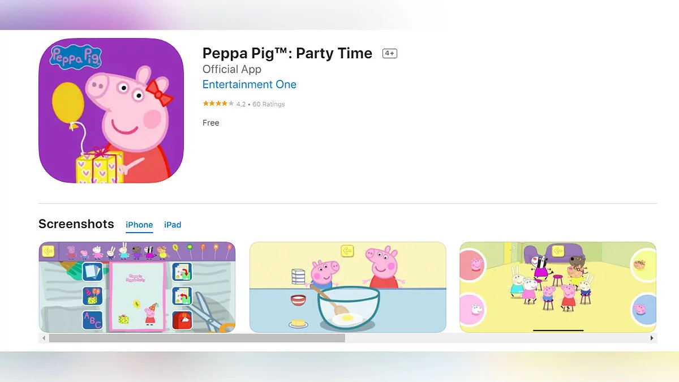Screen dimensions: 679x382
Task: Click the yellow back arrow in first screenshot
Action: [x=48, y=251]
